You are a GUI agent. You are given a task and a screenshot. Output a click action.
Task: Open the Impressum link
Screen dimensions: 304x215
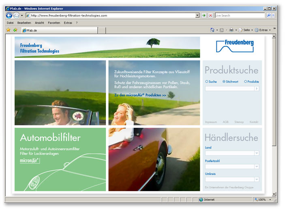click(x=211, y=122)
